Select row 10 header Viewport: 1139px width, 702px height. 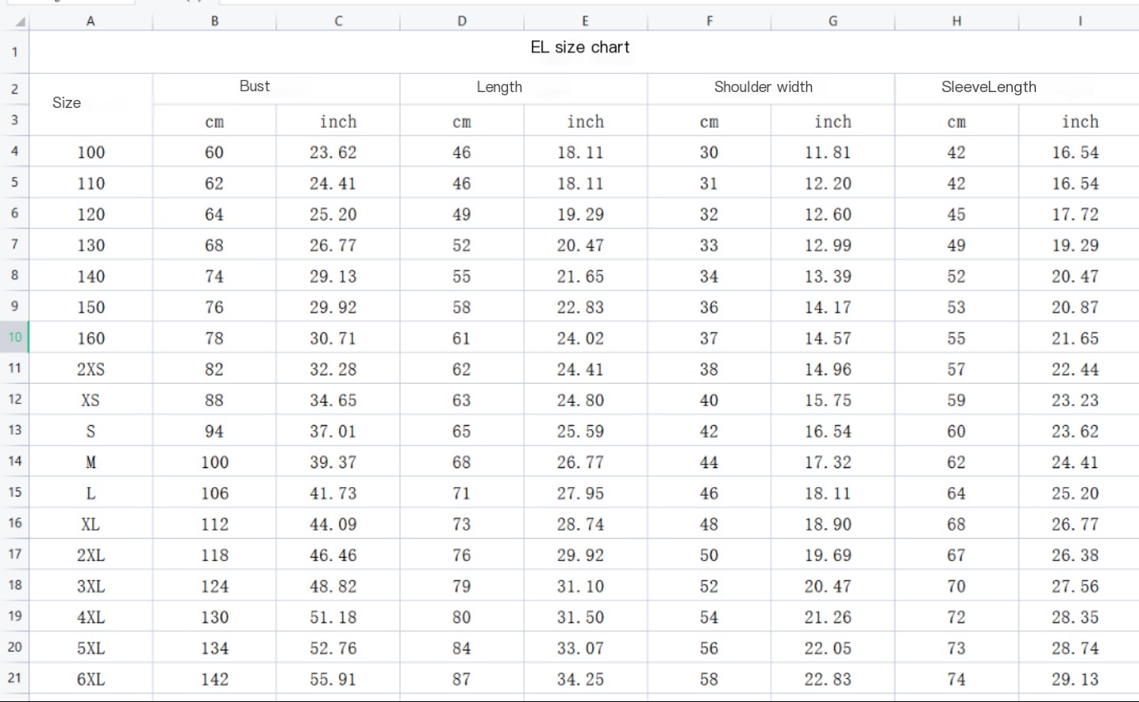tap(15, 337)
